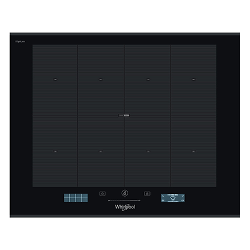The height and width of the screenshot is (250, 250).
Task: Select the bottom second-from-right cooking zone marker
Action: [x=148, y=151]
